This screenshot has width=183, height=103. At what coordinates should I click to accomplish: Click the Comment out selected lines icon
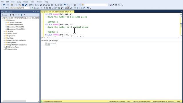tap(75, 8)
